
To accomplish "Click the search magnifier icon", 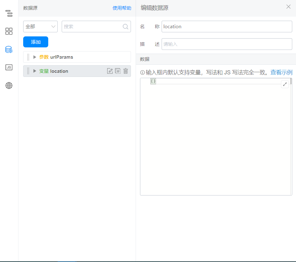I will (126, 27).
